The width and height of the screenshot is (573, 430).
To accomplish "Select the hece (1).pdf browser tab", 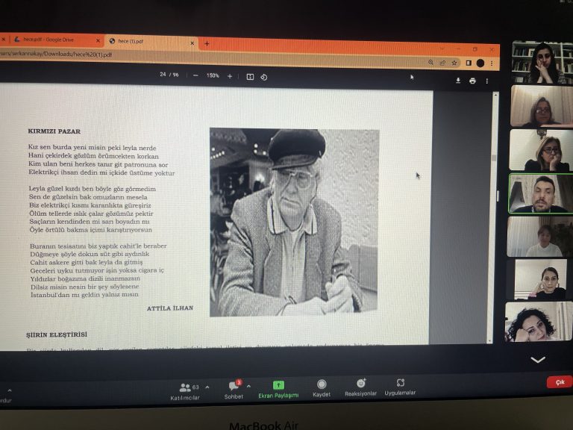I will point(151,41).
